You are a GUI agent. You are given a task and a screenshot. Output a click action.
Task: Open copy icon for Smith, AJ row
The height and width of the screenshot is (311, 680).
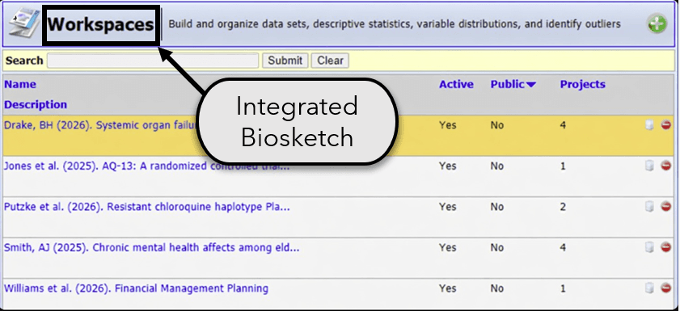[649, 247]
